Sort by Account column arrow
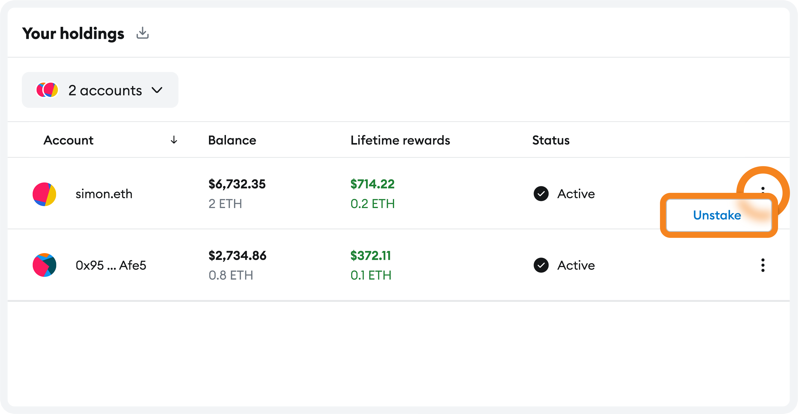The height and width of the screenshot is (414, 798). coord(174,140)
